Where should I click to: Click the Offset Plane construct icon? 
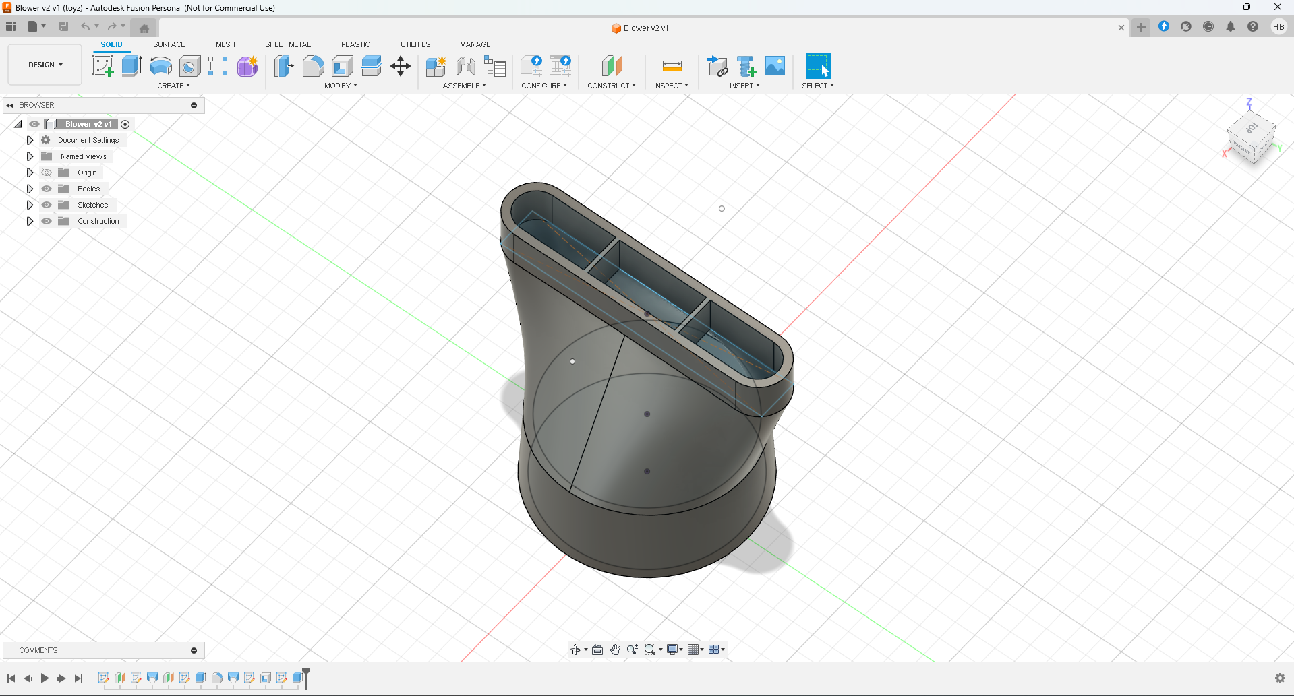tap(612, 66)
